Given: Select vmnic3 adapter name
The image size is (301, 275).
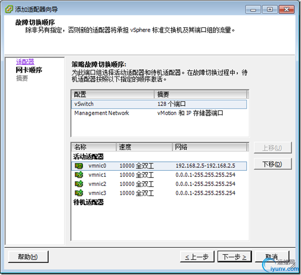Looking at the screenshot, I should pos(97,193).
